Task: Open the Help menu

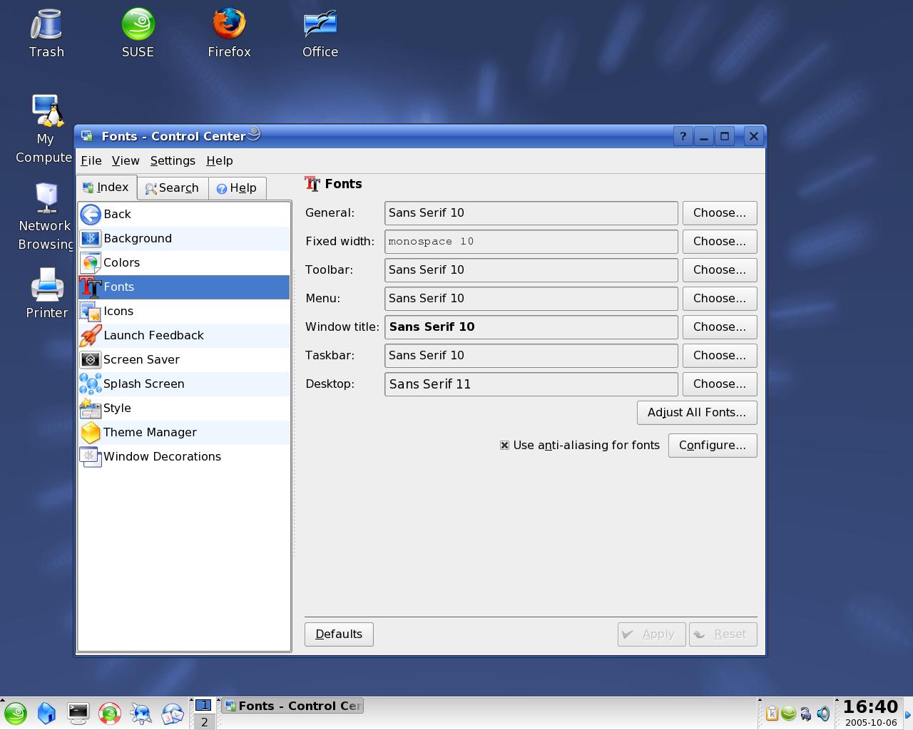Action: point(220,160)
